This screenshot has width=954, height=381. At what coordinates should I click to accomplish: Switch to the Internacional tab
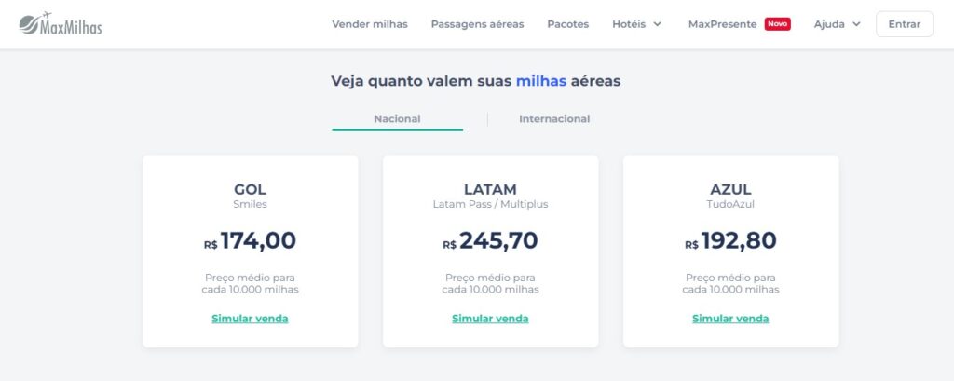click(x=554, y=119)
